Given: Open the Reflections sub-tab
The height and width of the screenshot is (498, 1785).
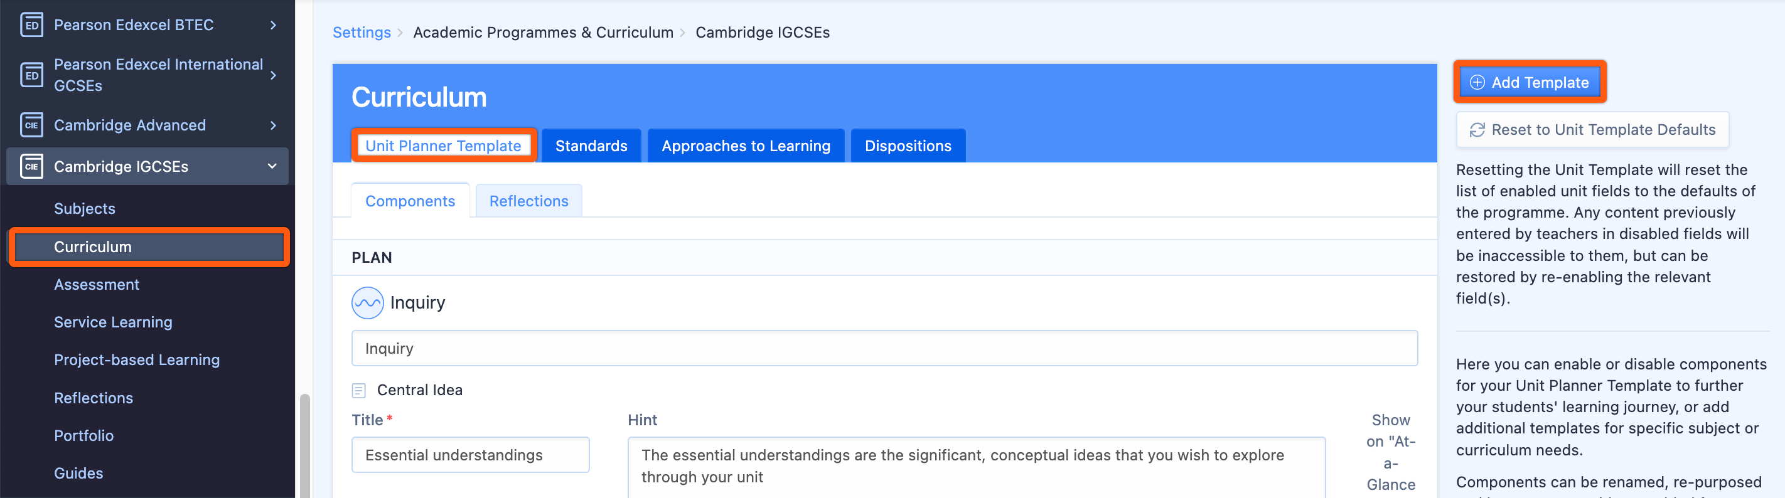Looking at the screenshot, I should (528, 201).
